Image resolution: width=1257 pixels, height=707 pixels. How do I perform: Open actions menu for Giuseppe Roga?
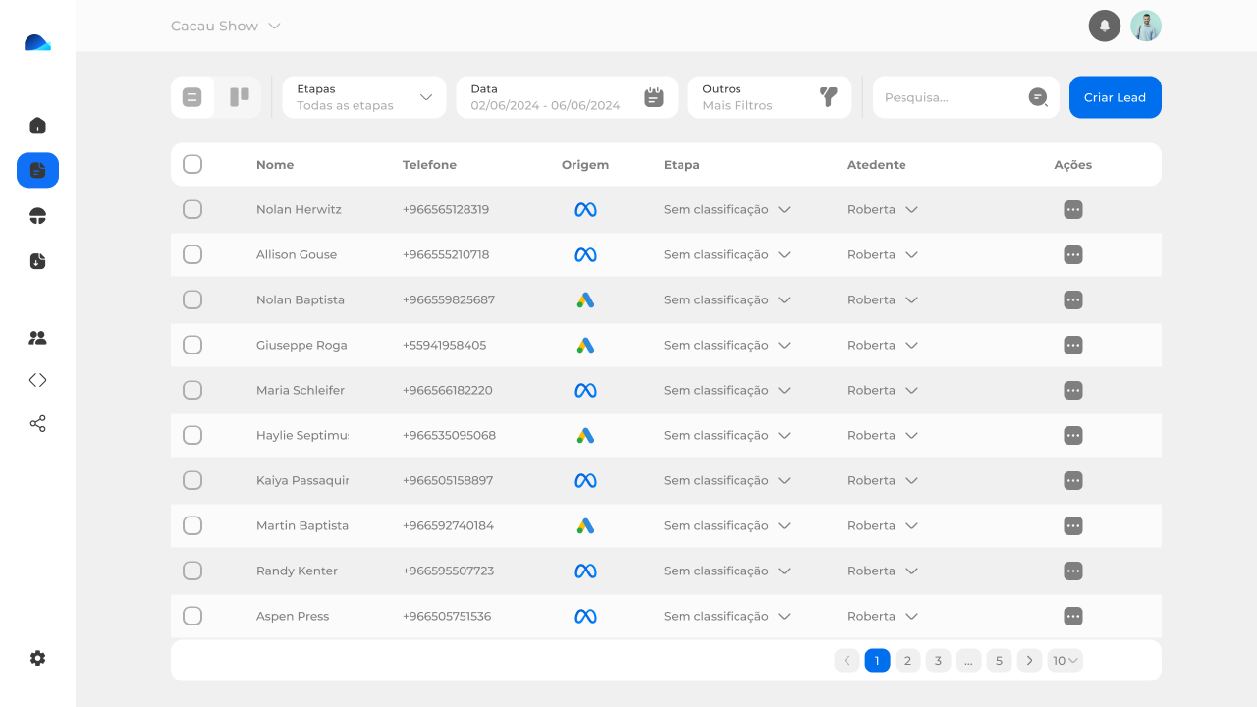point(1073,345)
